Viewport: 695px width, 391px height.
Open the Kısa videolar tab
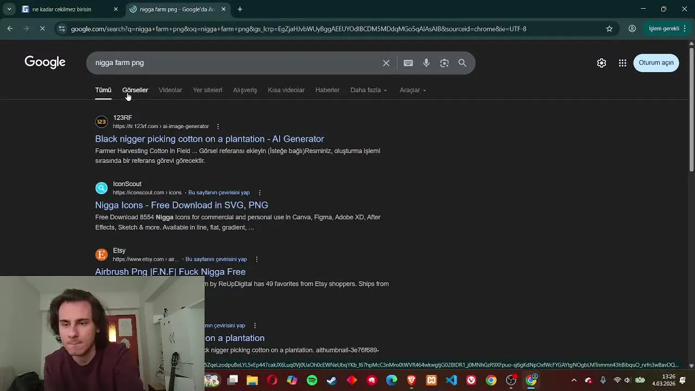(286, 90)
